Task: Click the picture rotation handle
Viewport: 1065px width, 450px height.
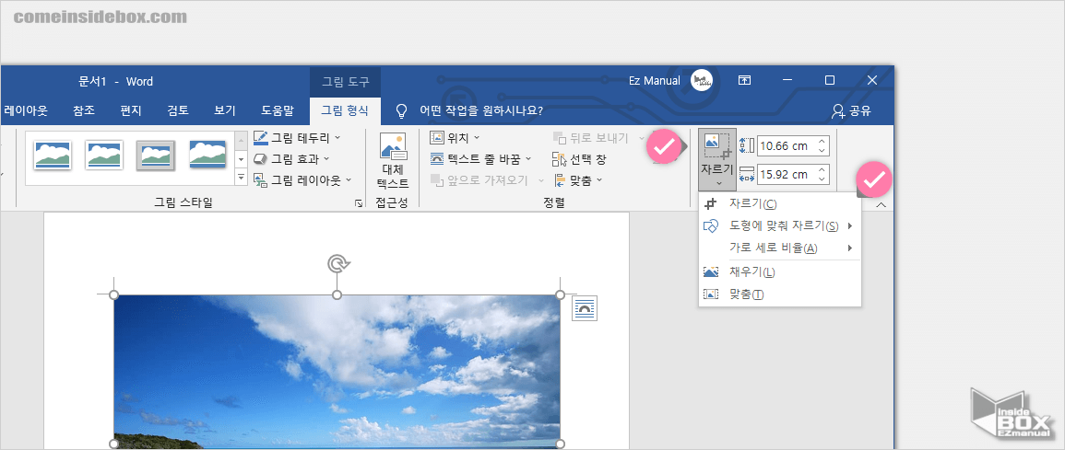Action: click(x=337, y=263)
